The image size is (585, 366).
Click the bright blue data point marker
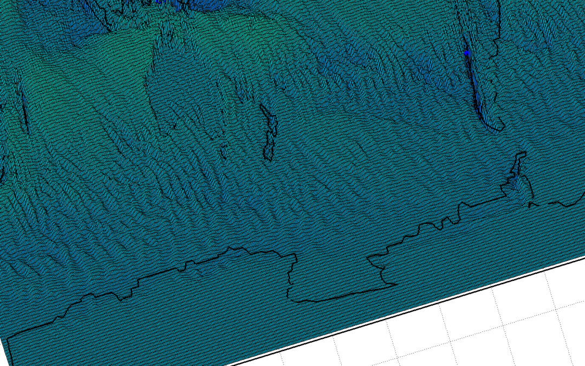(466, 53)
